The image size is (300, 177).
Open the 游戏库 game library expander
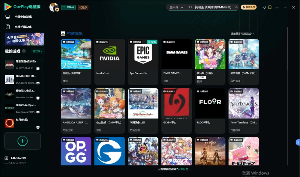pos(37,51)
